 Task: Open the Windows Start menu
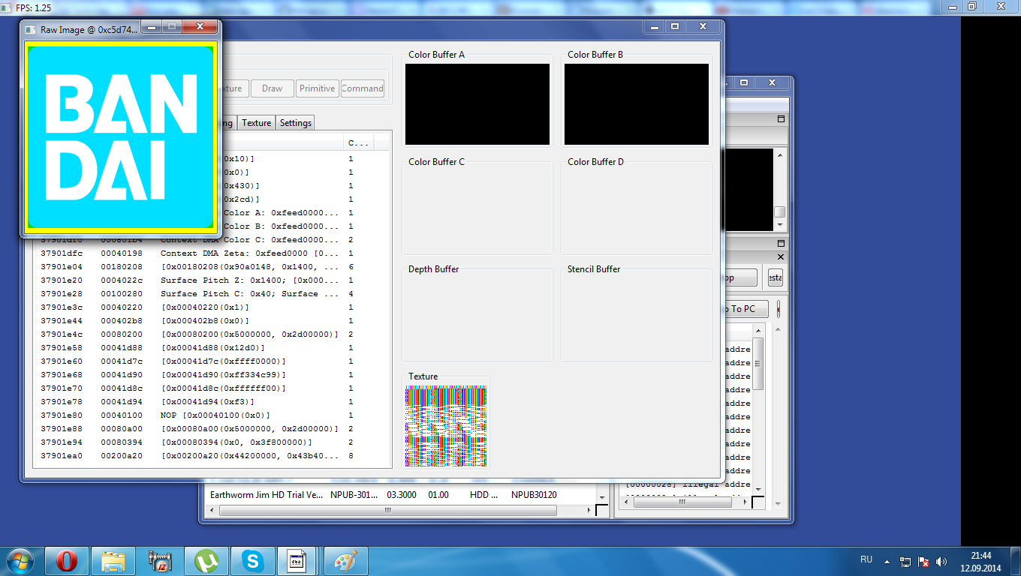pos(20,561)
